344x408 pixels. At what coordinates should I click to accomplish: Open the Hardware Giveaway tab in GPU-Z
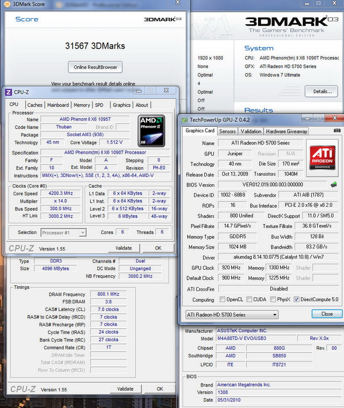[x=286, y=131]
